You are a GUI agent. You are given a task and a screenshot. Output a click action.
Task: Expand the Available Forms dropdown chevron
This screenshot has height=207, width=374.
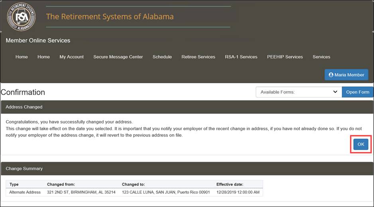(x=335, y=92)
